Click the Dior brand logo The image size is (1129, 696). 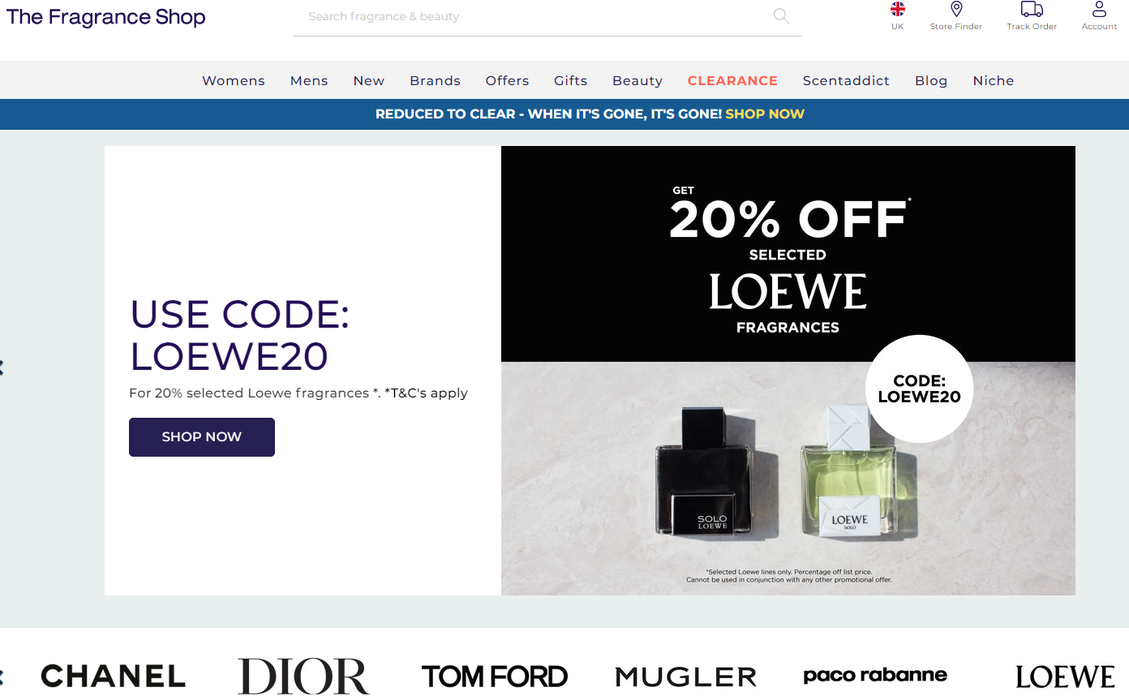[x=303, y=676]
